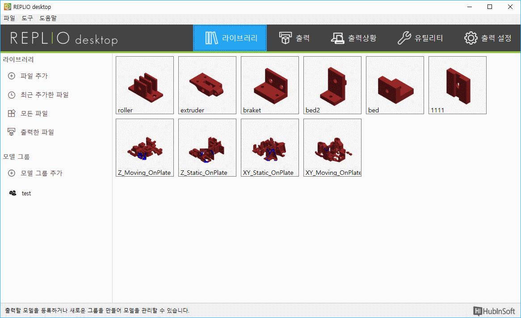Select the roller model thumbnail
521x318 pixels.
(145, 85)
